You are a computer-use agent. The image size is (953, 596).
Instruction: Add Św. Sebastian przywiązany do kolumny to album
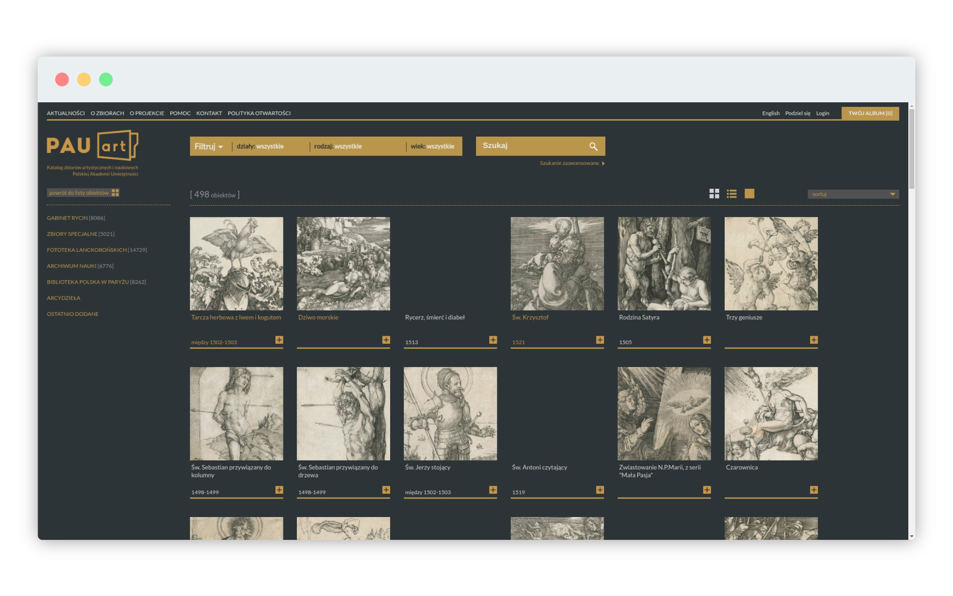coord(279,490)
